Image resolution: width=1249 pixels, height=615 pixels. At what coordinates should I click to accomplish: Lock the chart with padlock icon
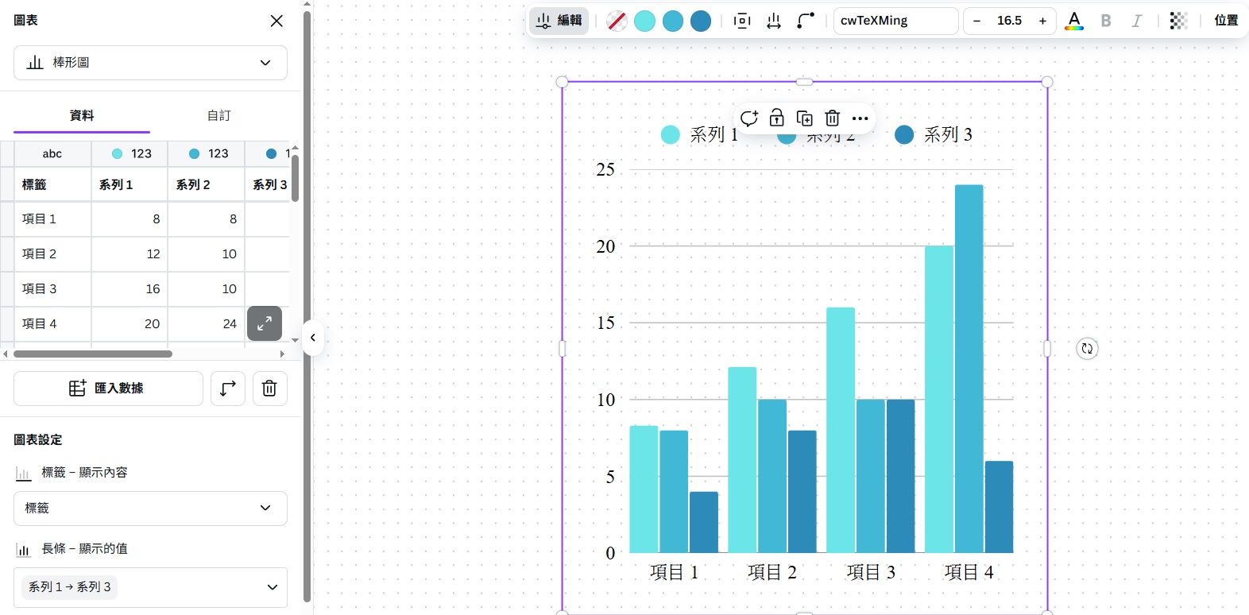777,118
